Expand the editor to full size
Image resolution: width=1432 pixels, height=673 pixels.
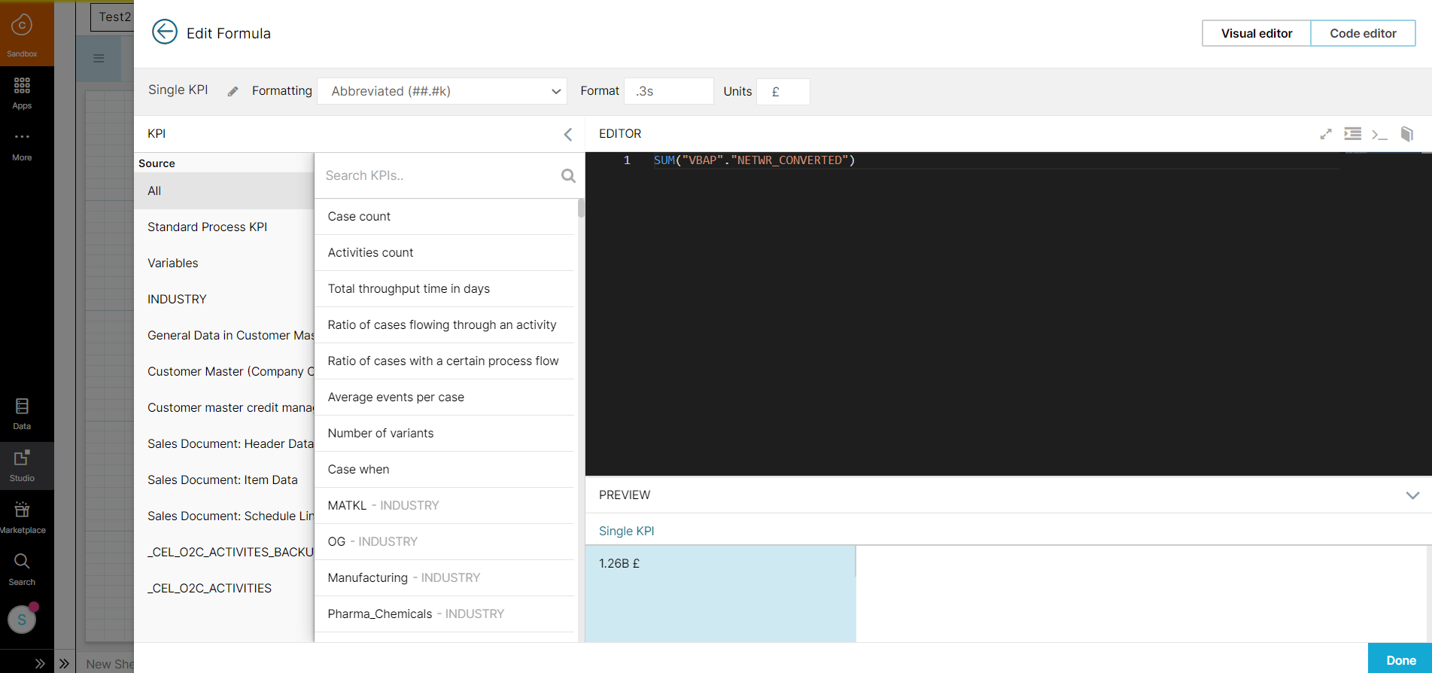tap(1326, 134)
